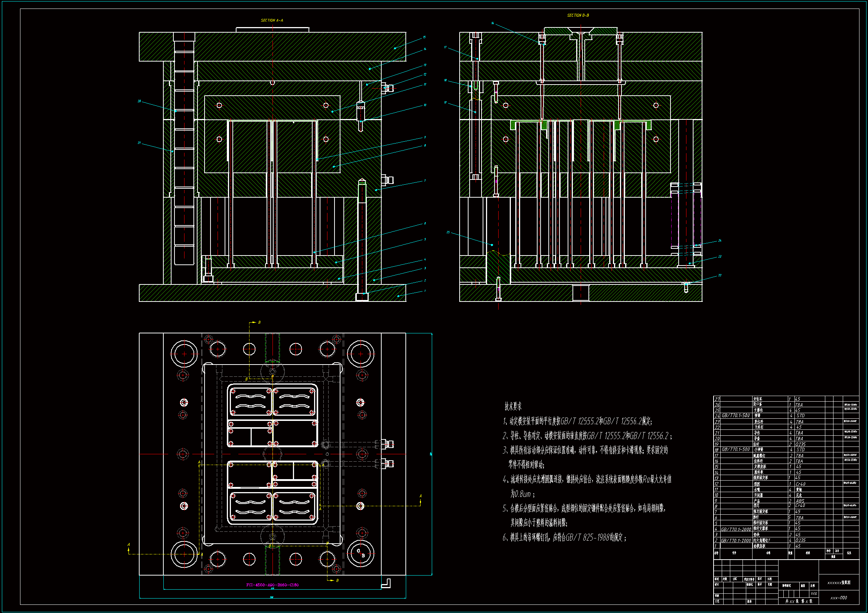Viewport: 868px width, 613px height.
Task: Select the magenta FCI-4550-A90-B160-C180 label
Action: click(272, 585)
